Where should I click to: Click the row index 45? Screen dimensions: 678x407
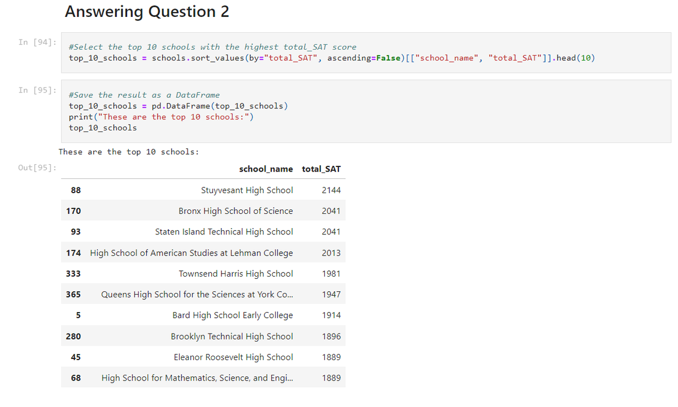(76, 357)
